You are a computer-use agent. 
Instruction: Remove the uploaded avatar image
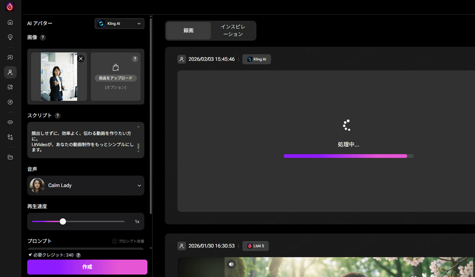pos(81,59)
